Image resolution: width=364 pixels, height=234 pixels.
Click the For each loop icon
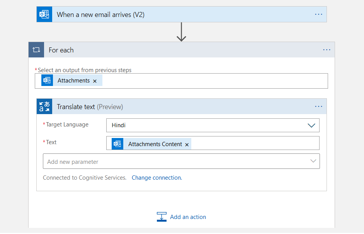36,50
